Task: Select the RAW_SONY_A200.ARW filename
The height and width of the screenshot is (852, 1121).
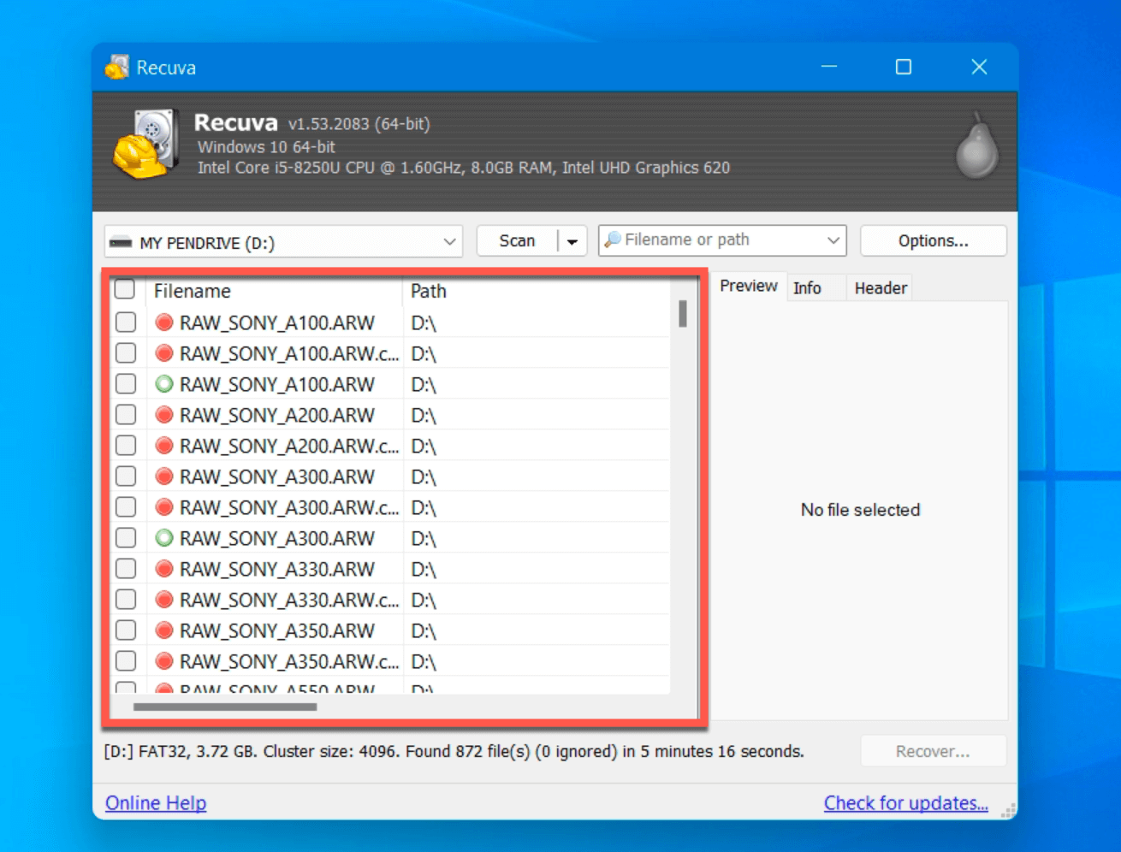Action: pos(277,415)
